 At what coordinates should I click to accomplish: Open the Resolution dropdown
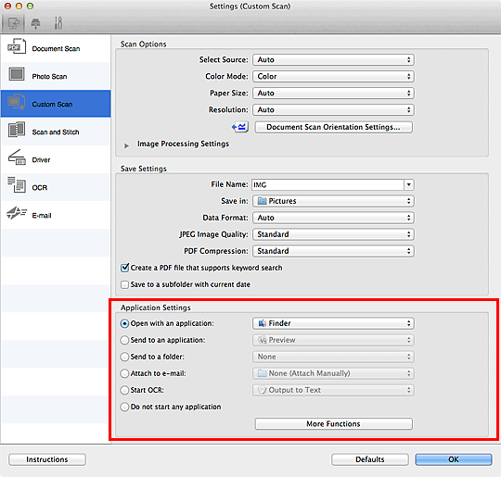click(333, 110)
